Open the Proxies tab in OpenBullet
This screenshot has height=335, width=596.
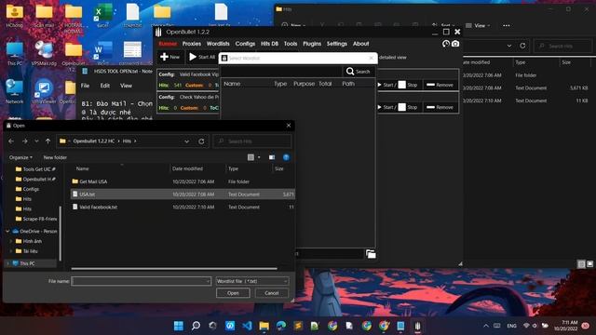[192, 44]
